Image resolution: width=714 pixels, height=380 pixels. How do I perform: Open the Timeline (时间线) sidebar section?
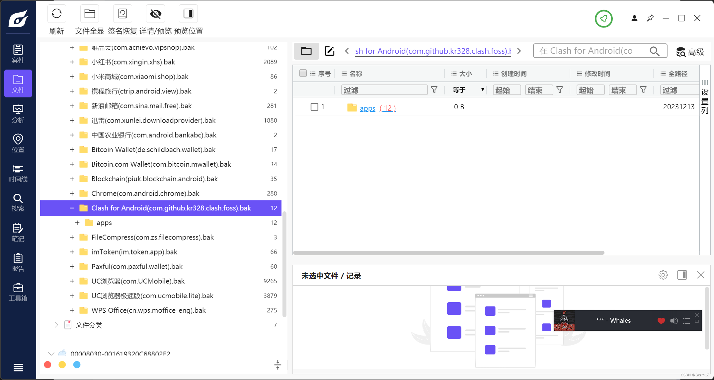click(x=18, y=173)
